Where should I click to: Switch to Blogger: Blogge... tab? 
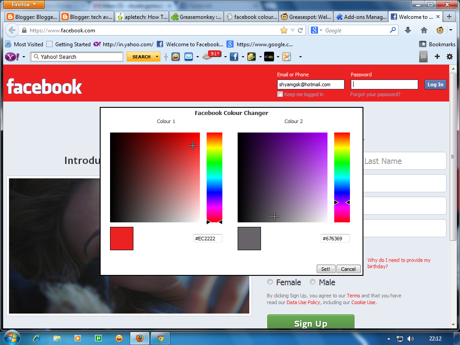pyautogui.click(x=32, y=17)
